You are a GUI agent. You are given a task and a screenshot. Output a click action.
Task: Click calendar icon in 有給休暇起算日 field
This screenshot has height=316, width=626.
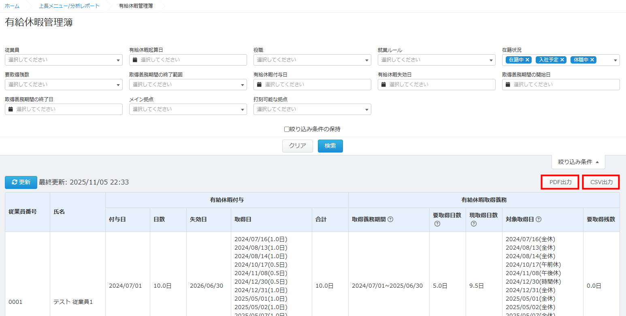135,60
